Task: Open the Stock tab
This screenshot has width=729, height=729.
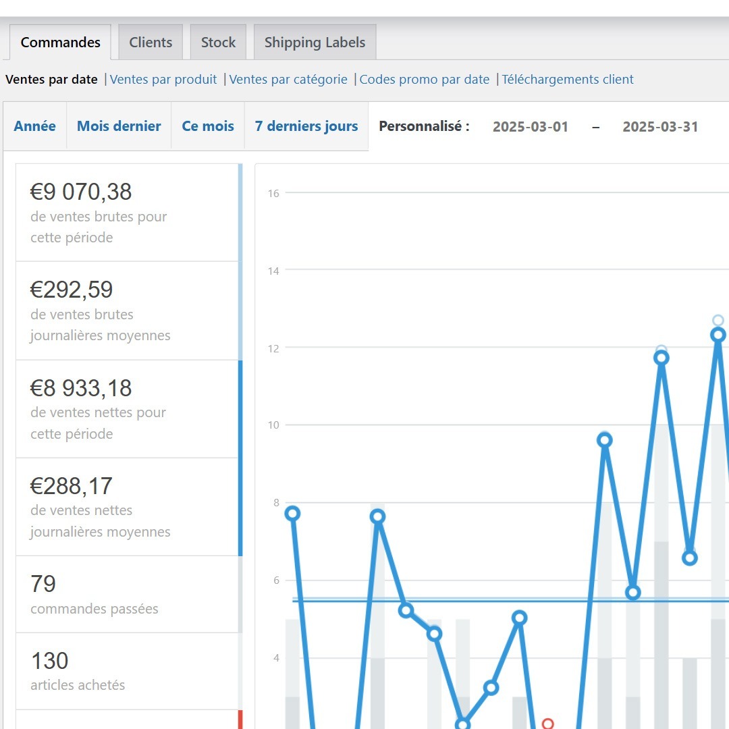Action: [218, 43]
